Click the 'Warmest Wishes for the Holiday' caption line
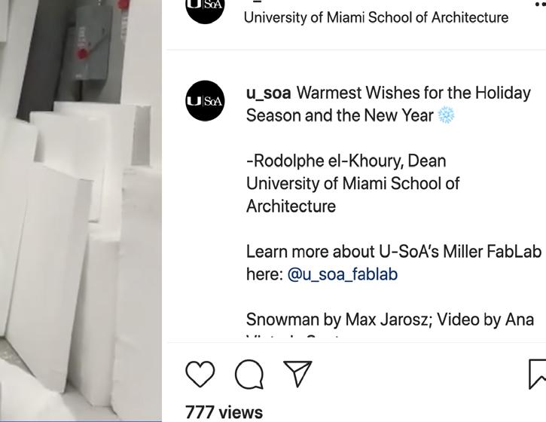Image resolution: width=546 pixels, height=422 pixels. (x=413, y=93)
